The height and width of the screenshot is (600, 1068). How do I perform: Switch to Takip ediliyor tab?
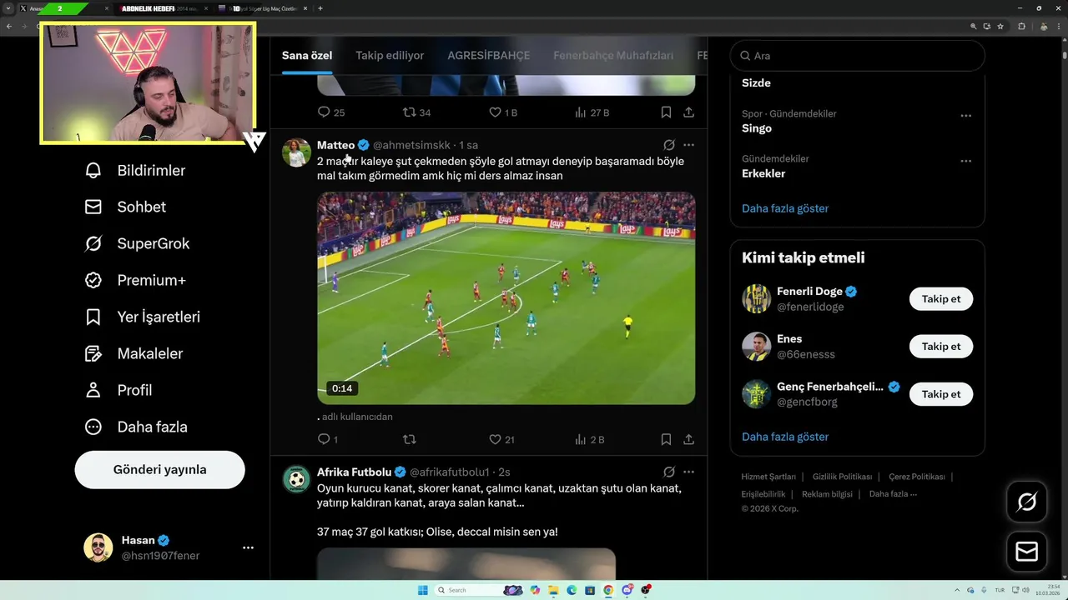(x=390, y=56)
